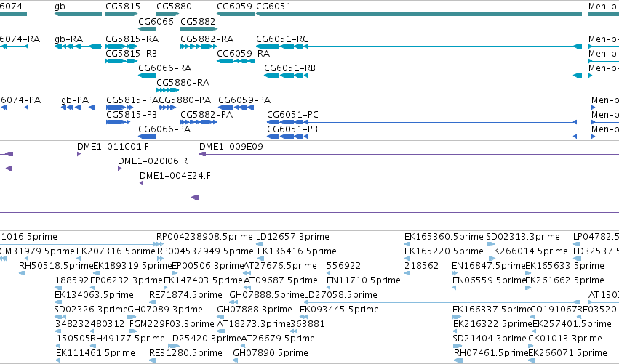The image size is (619, 364).
Task: Select protein CG6051-PC
Action: [422, 122]
